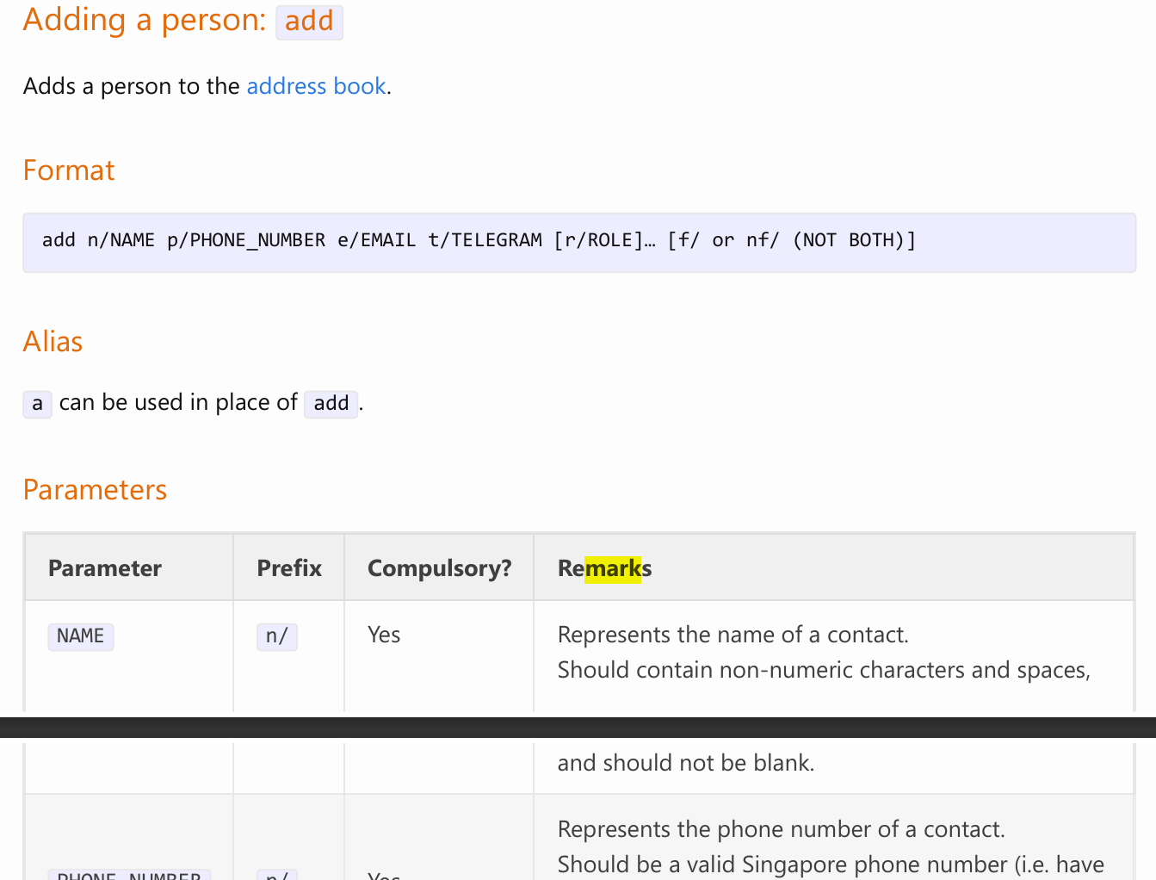
Task: Click the Yes cell in the NAME row
Action: pos(384,635)
